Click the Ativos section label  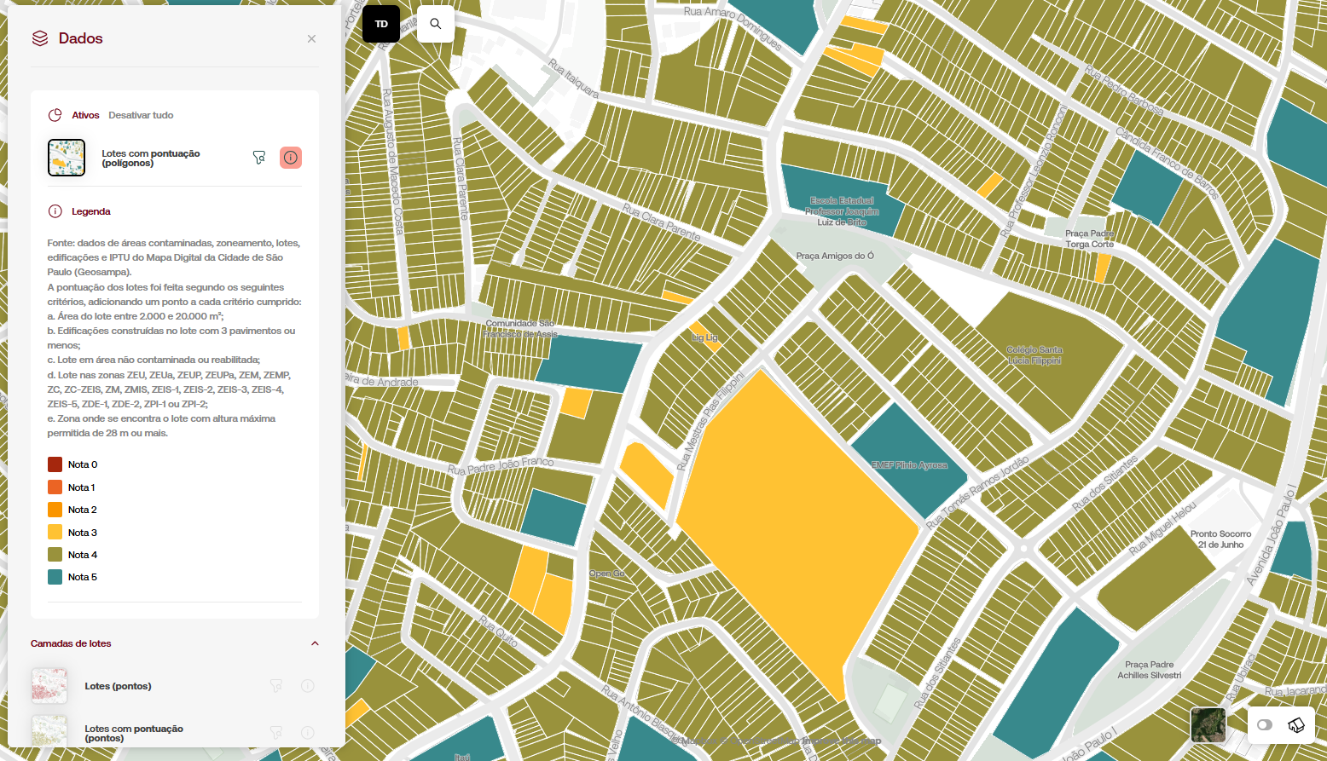[x=85, y=115]
